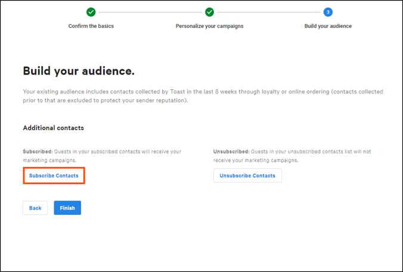Click the subscribed contacts will receive campaigns text
Viewport: 403px width, 272px height.
tap(102, 156)
